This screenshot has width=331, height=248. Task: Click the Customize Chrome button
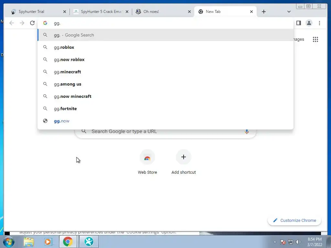[294, 220]
